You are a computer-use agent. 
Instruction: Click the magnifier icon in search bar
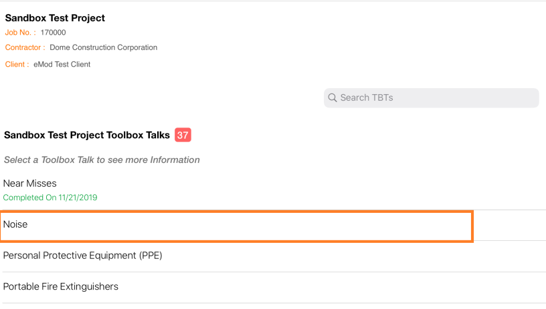[x=333, y=98]
